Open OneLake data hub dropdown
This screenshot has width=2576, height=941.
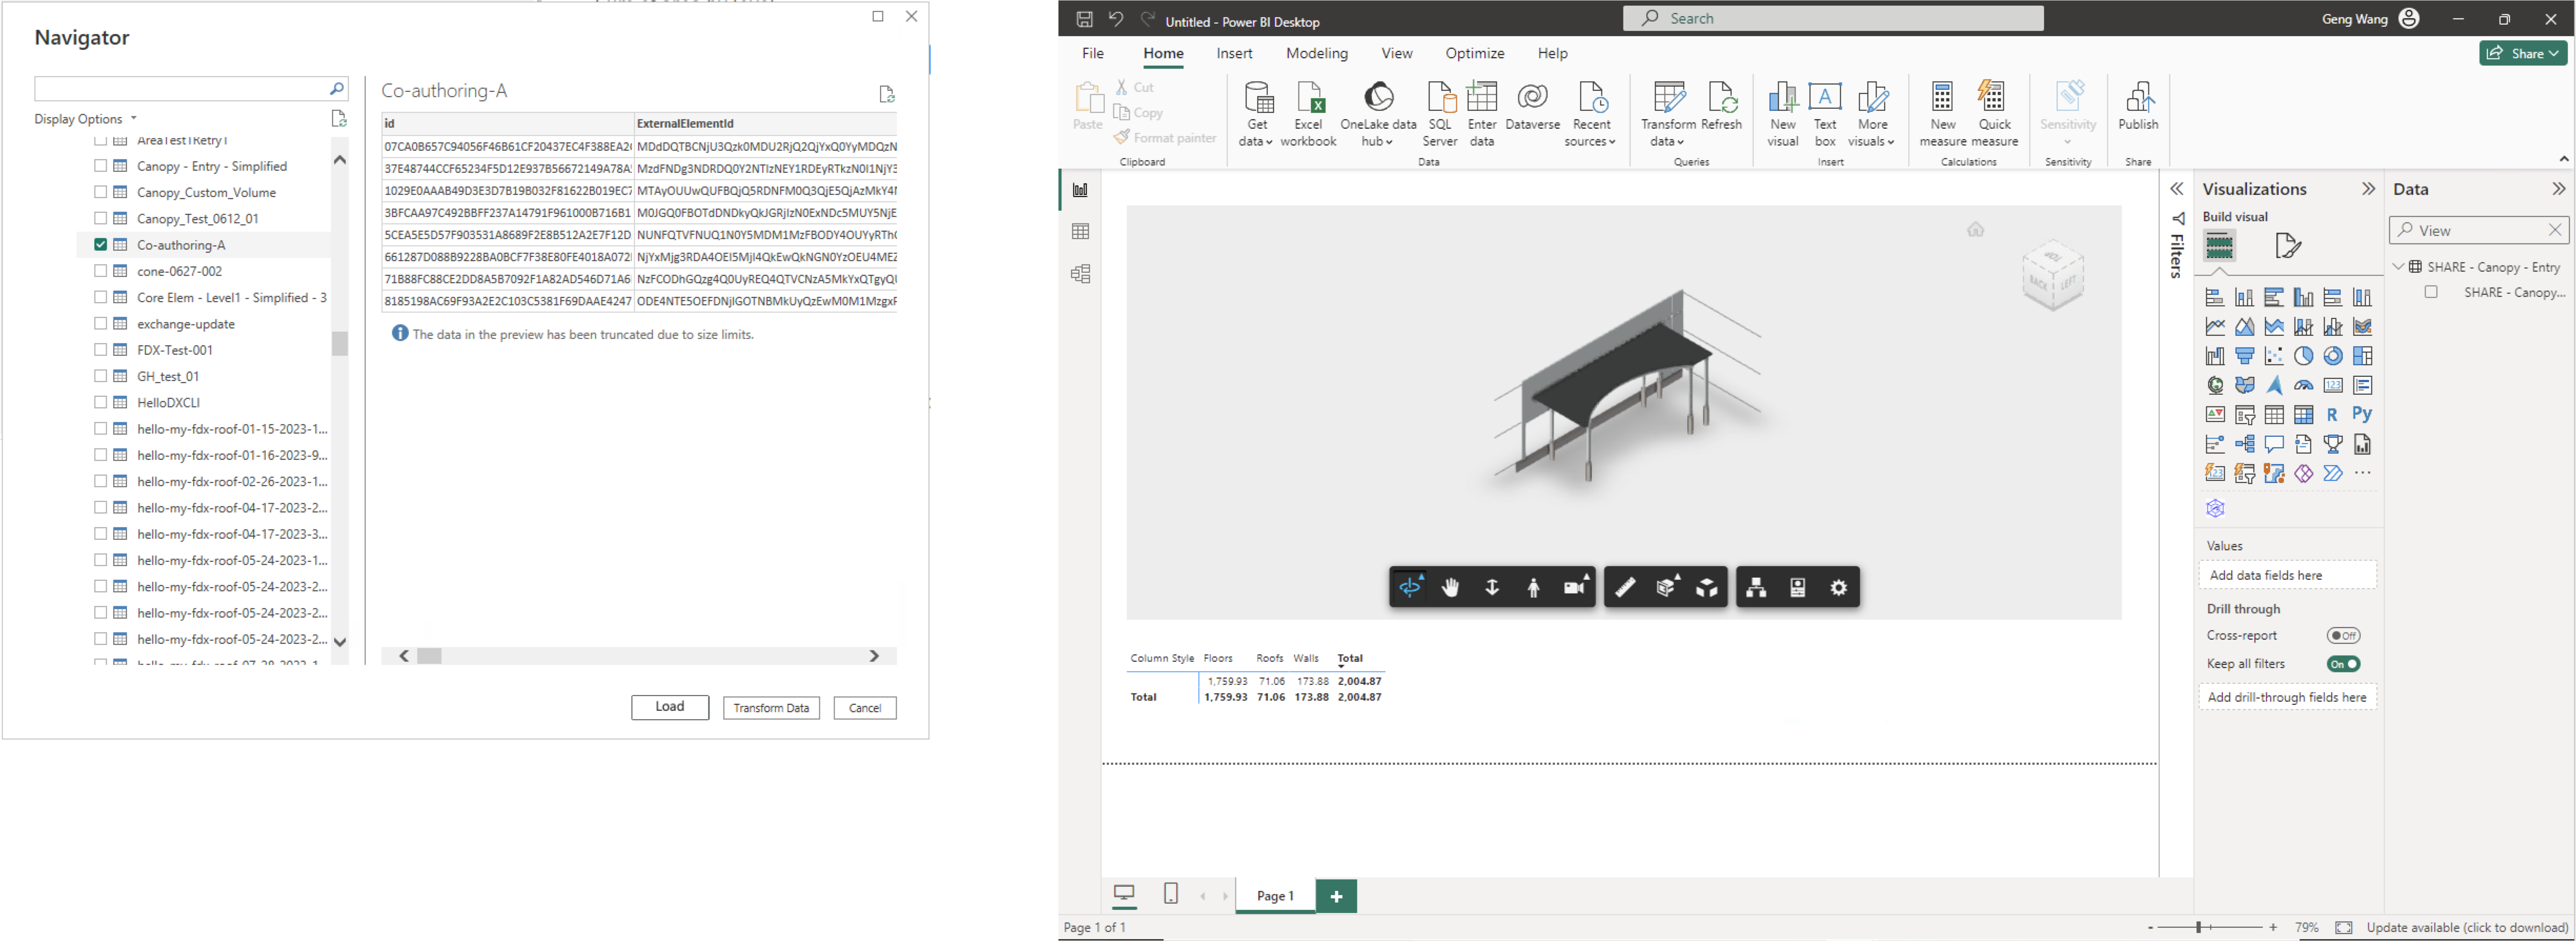pos(1378,115)
